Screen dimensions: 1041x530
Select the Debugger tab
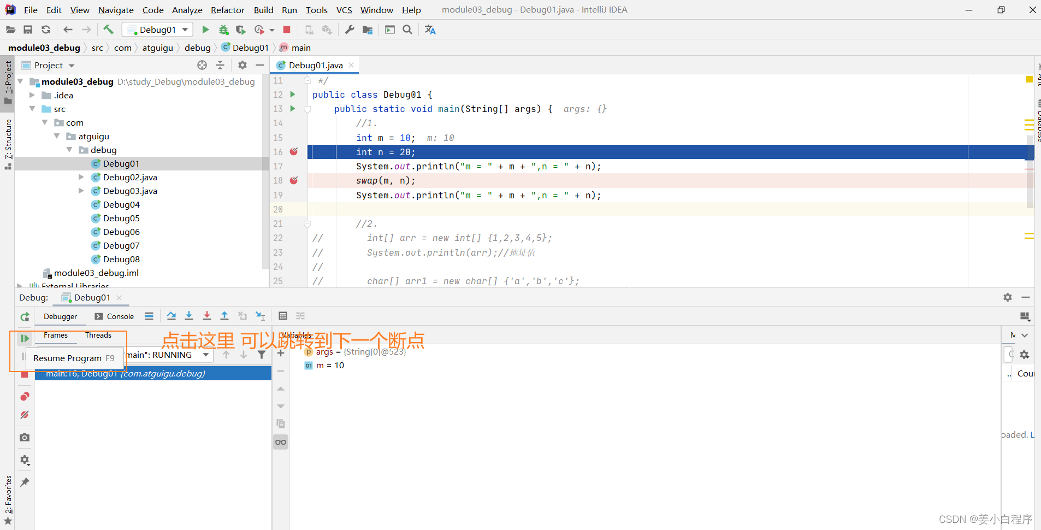point(61,316)
